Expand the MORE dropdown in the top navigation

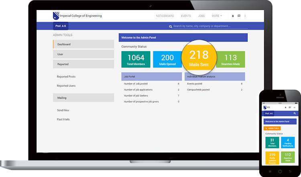217,16
